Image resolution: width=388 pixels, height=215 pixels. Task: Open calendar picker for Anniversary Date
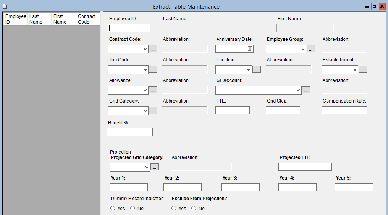[250, 49]
